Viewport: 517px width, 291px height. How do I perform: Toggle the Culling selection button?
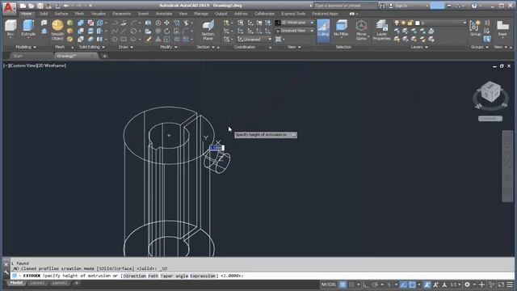click(x=323, y=31)
